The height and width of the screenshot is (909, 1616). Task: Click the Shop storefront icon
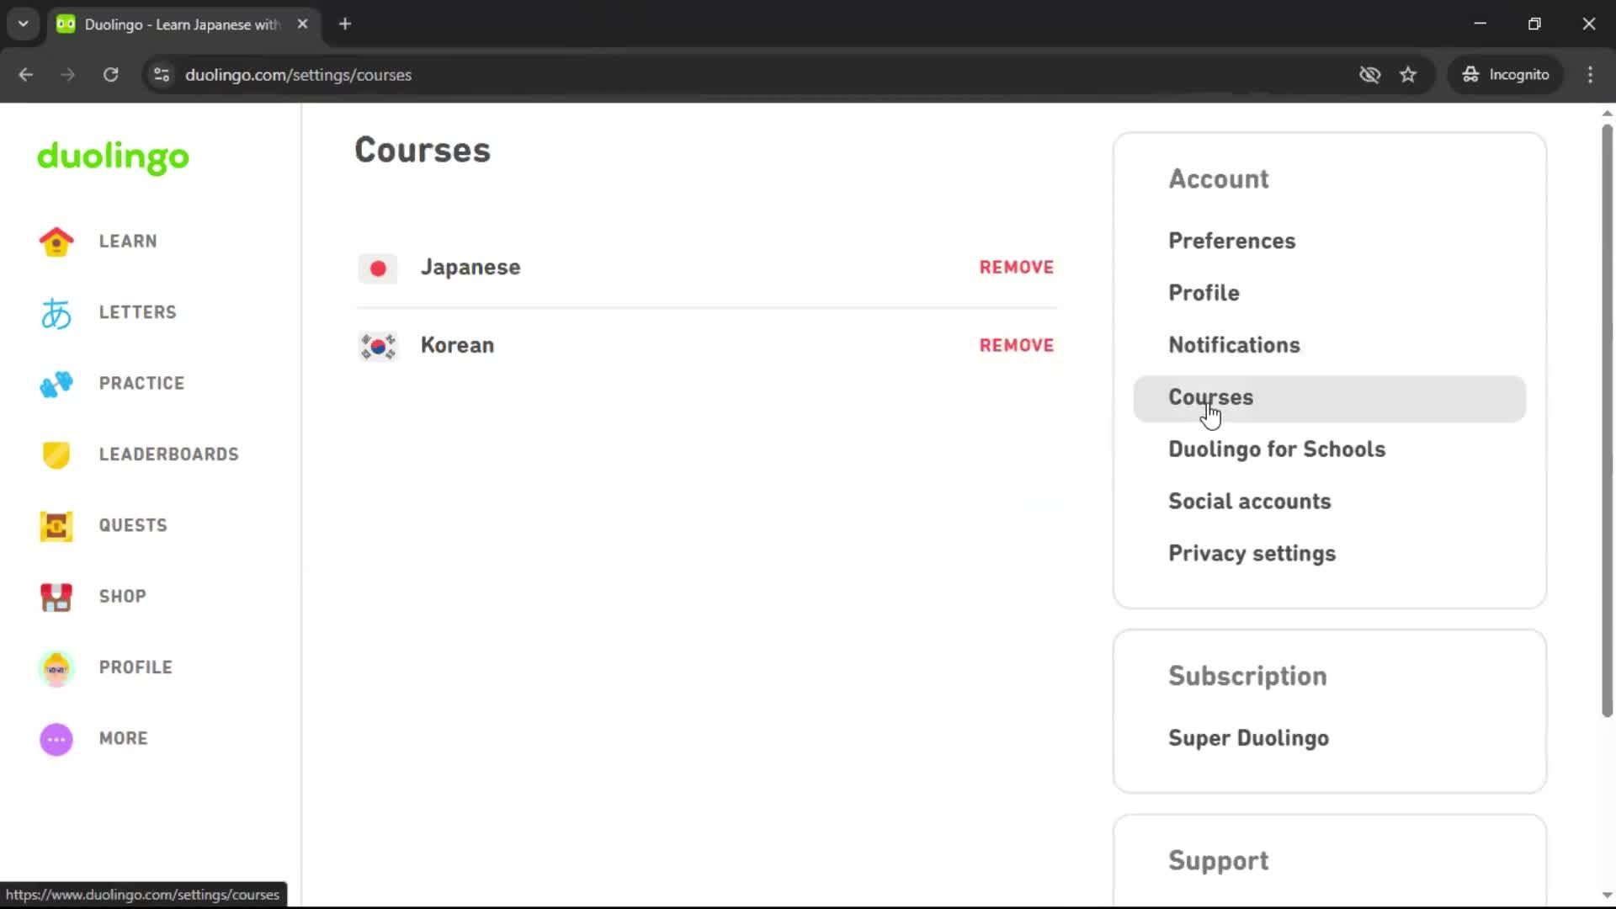pos(56,597)
